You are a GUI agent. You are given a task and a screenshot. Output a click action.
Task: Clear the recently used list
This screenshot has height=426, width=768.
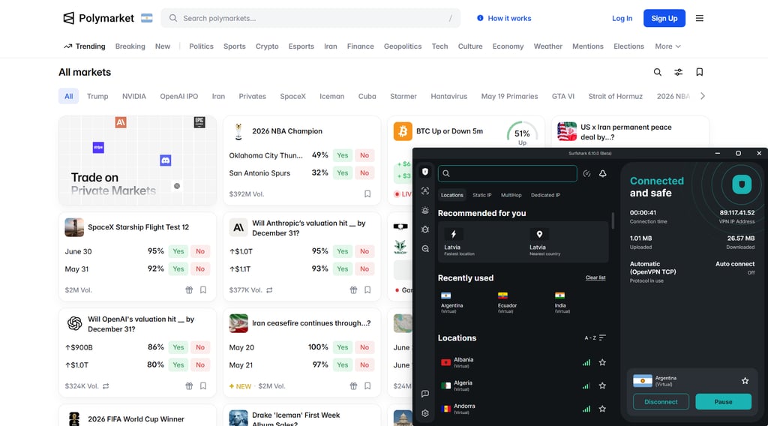[595, 277]
